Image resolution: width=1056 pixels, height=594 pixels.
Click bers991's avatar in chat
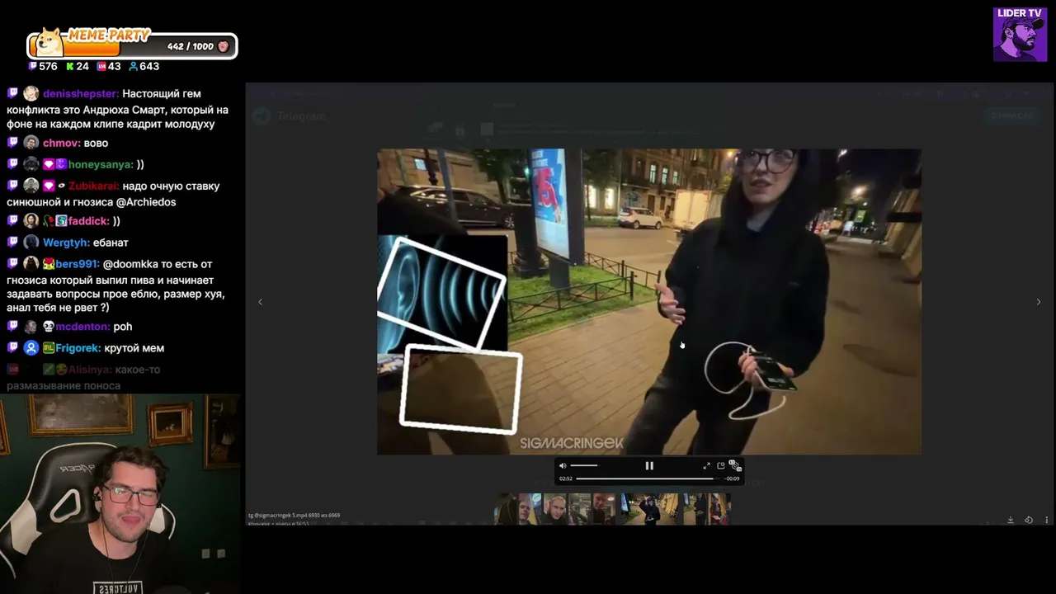(31, 264)
